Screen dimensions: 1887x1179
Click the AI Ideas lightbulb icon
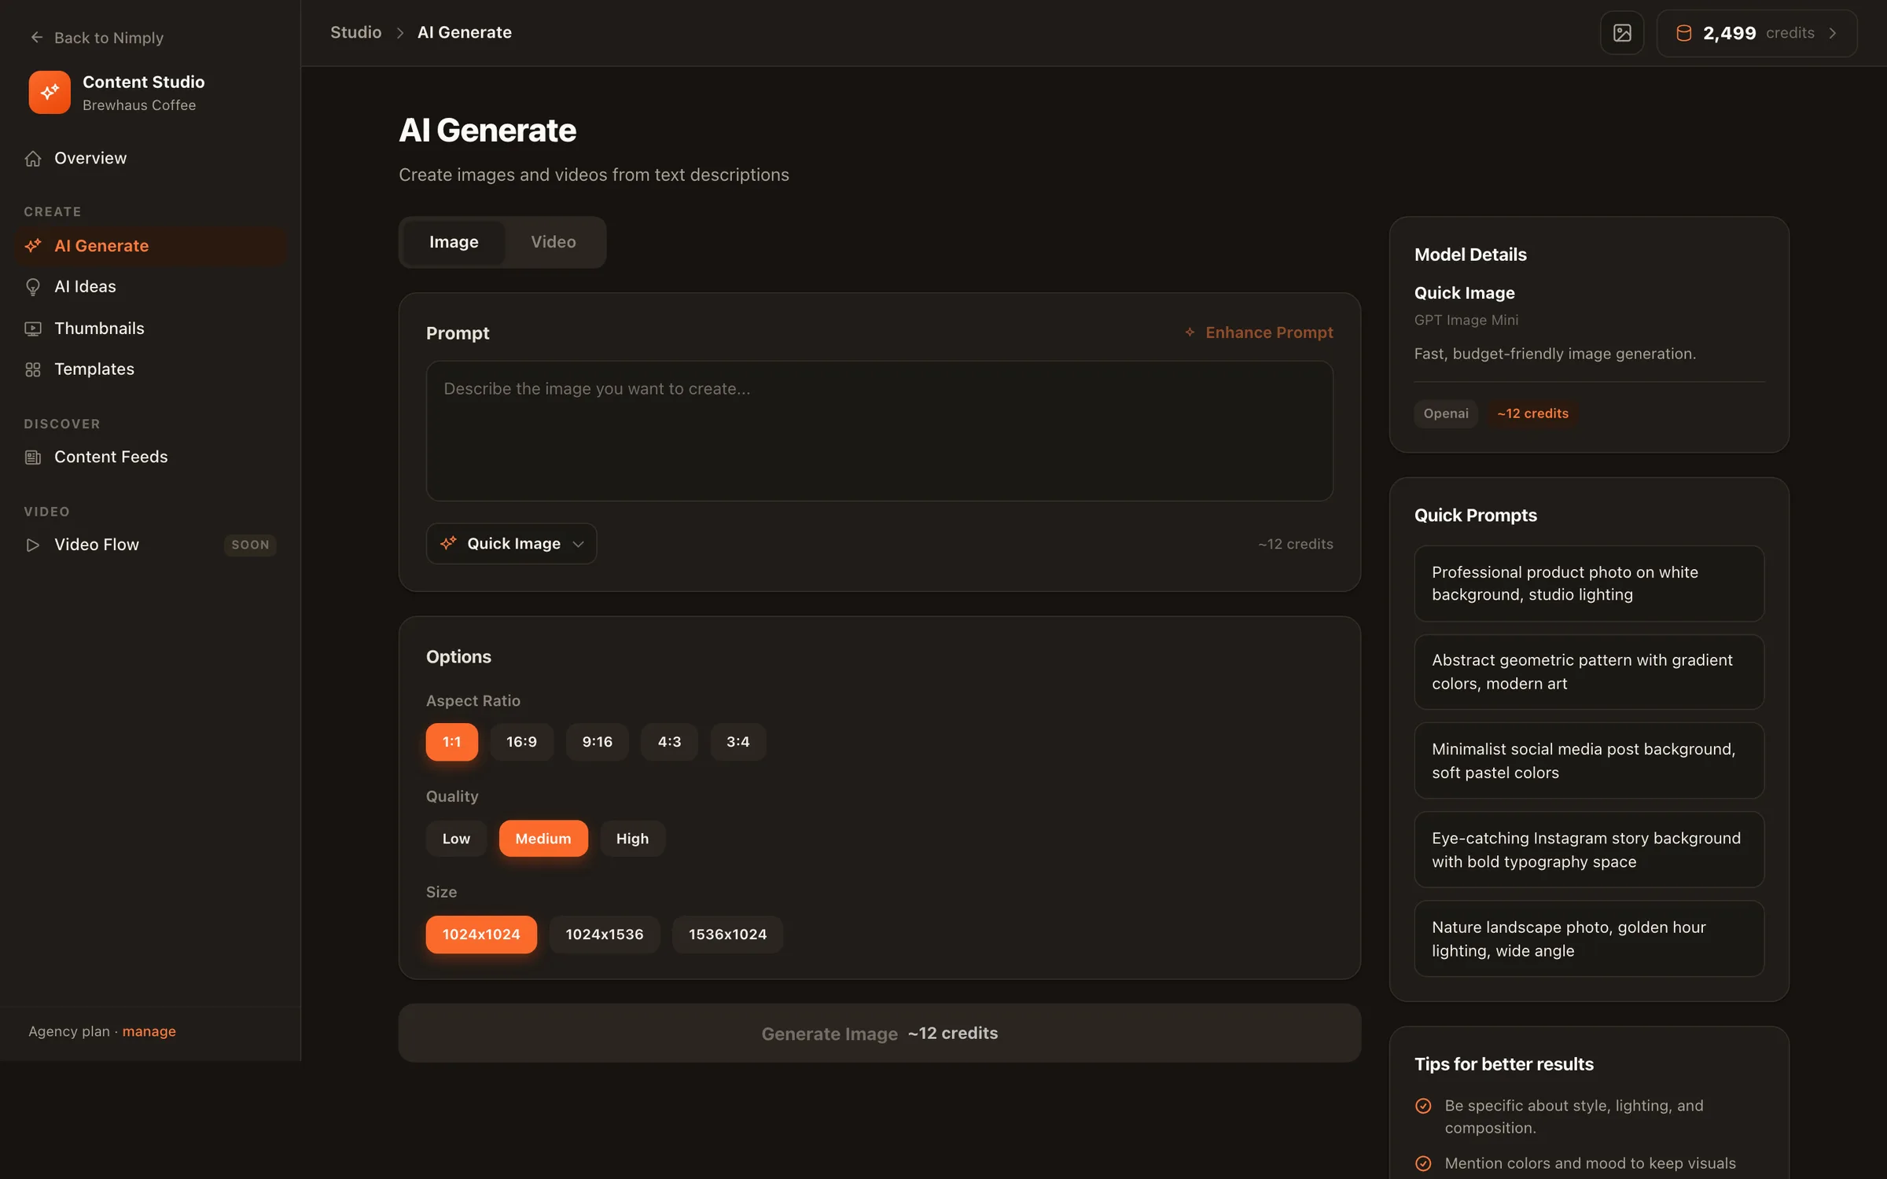coord(33,287)
